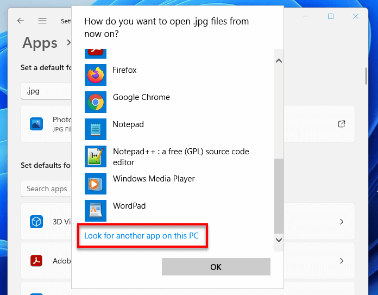
Task: Click the Apps breadcrumb heading
Action: 40,43
